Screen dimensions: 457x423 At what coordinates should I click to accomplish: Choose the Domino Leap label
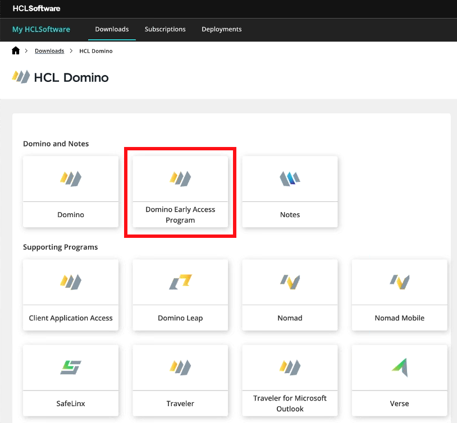pos(180,318)
